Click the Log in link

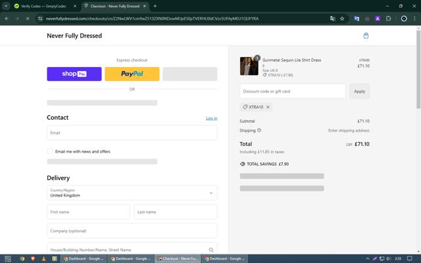tap(212, 118)
